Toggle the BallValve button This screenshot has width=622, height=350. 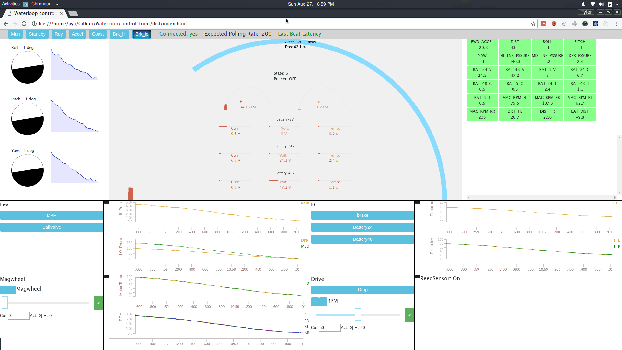(52, 227)
